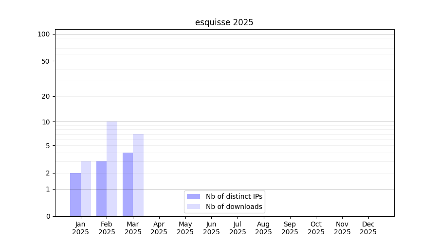Select the "10" y-axis tick label
438x243 pixels.
pos(46,122)
